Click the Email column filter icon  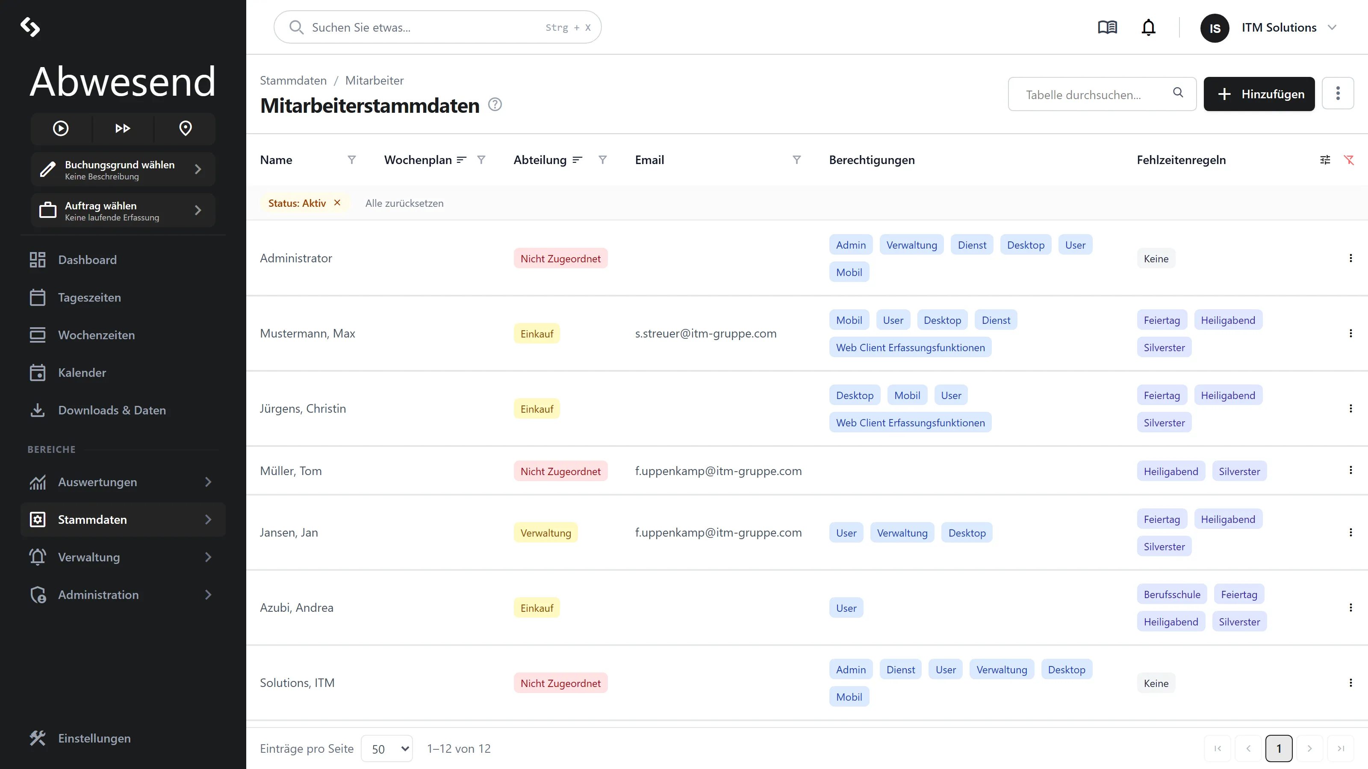[796, 160]
